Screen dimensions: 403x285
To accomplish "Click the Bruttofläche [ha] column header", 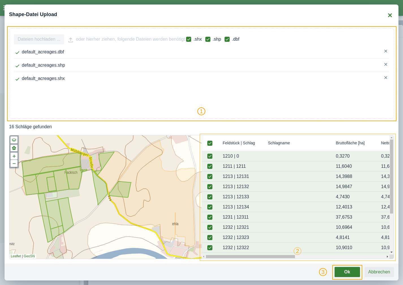I will (x=350, y=143).
